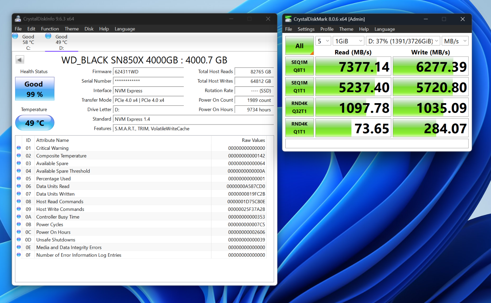Click status dot for Data Units Written row

[x=19, y=194]
